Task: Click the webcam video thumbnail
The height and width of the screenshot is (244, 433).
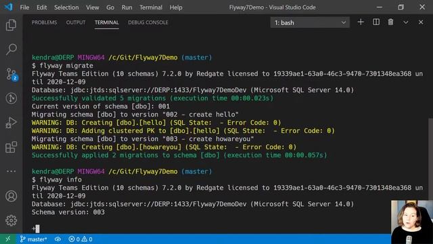Action: click(412, 222)
